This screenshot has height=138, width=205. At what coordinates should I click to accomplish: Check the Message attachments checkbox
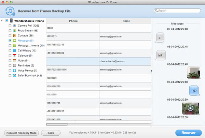(10, 46)
